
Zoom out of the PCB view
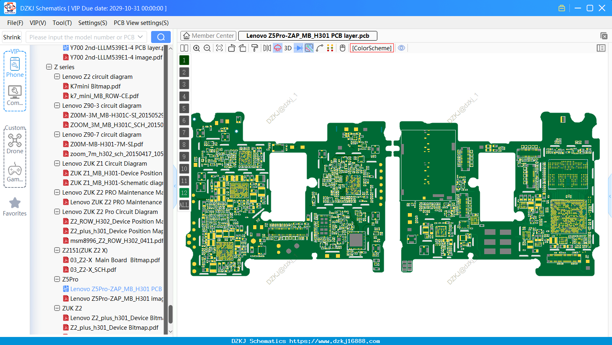point(207,48)
